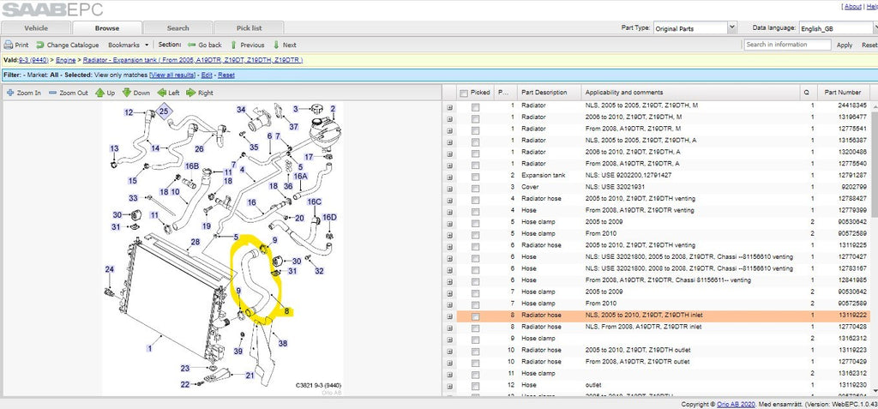Switch to the Vehicle tab
This screenshot has width=878, height=409.
coord(36,28)
